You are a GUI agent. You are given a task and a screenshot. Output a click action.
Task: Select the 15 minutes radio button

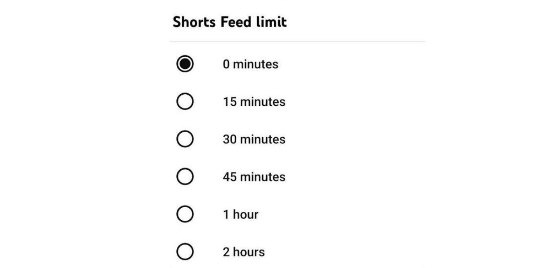(185, 102)
